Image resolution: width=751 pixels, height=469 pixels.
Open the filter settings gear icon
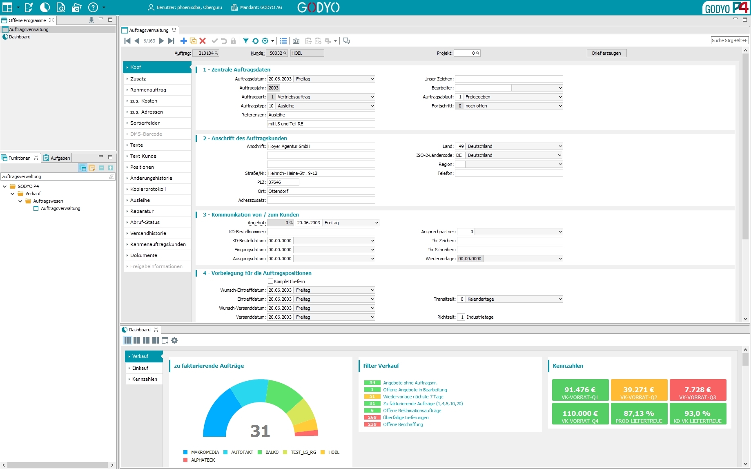[265, 41]
